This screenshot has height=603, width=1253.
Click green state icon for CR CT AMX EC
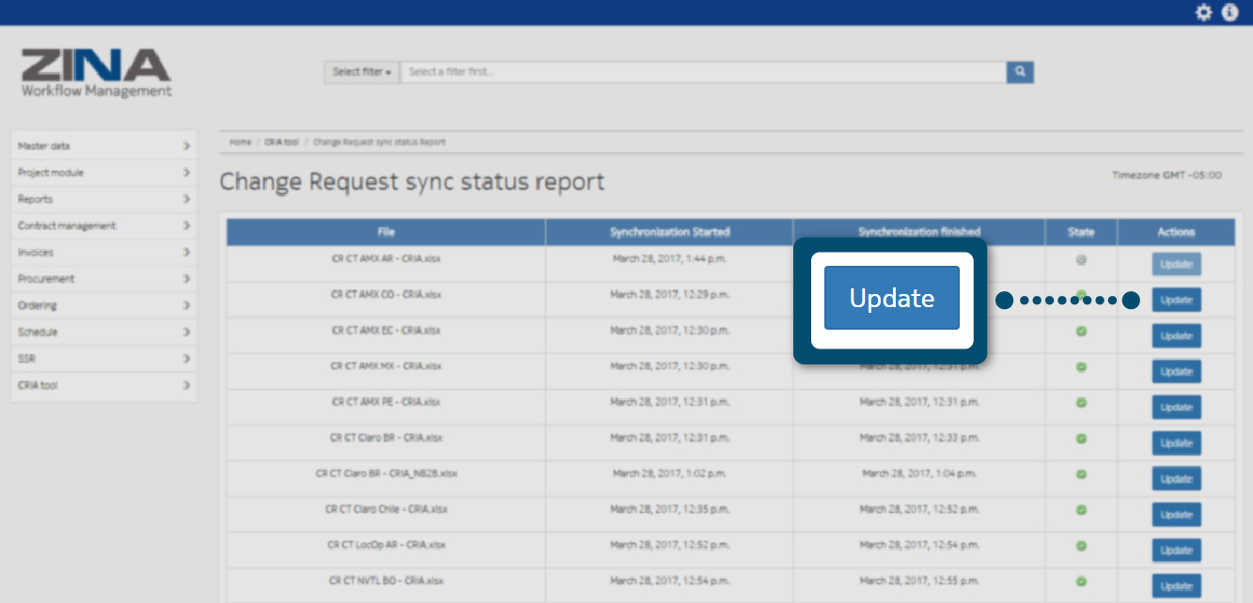1081,332
